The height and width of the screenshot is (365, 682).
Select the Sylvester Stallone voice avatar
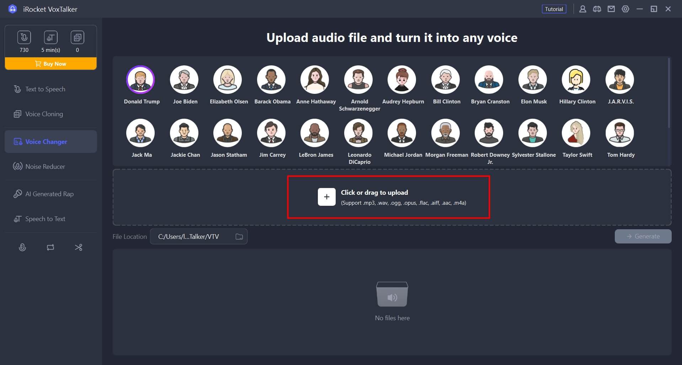click(x=533, y=133)
